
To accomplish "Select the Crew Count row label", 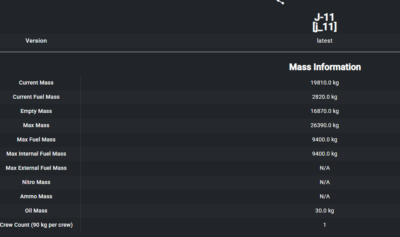I will point(36,225).
